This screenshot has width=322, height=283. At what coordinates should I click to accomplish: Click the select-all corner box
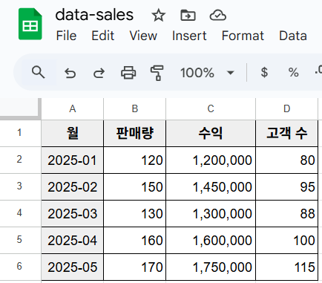tap(20, 108)
